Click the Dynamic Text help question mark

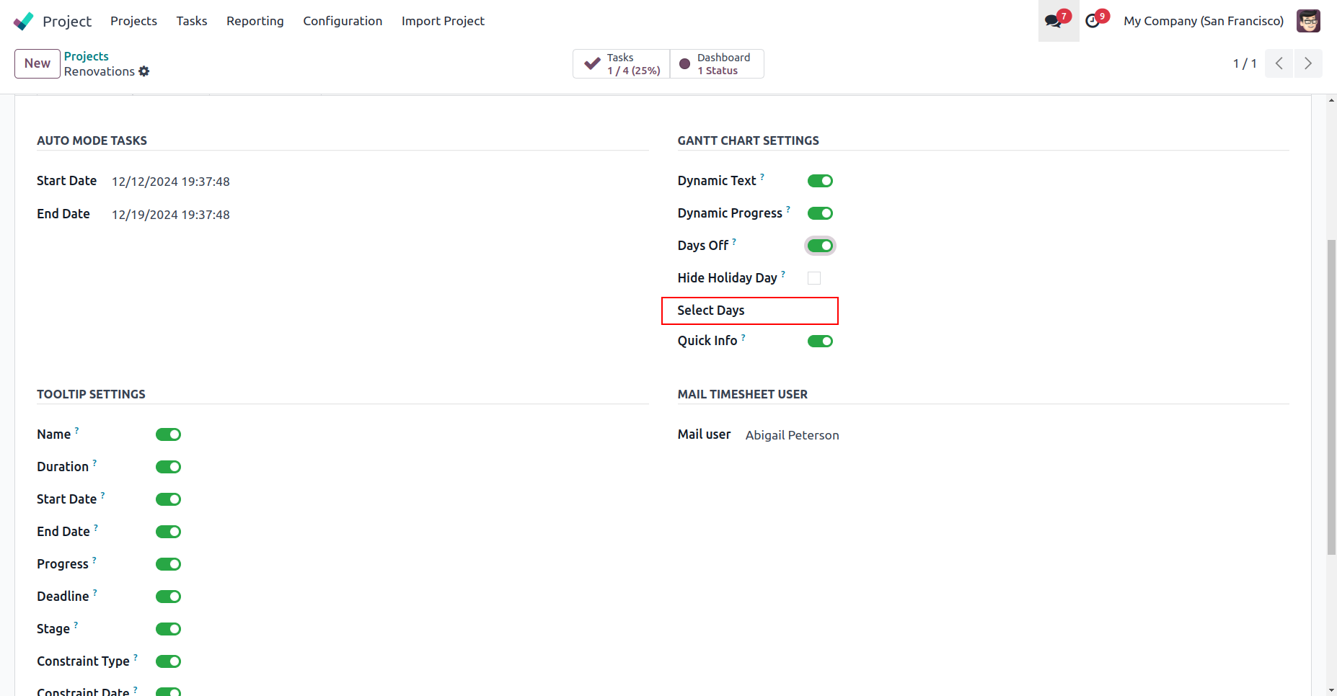pyautogui.click(x=762, y=177)
